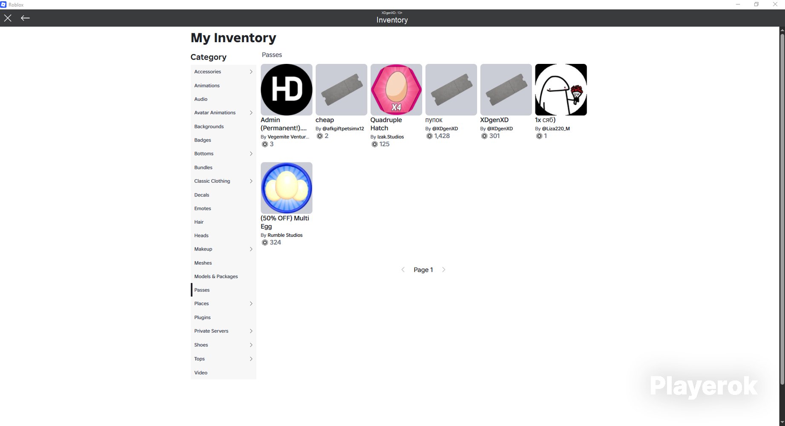Visit creator @XDgenXD link under пупок

click(445, 129)
